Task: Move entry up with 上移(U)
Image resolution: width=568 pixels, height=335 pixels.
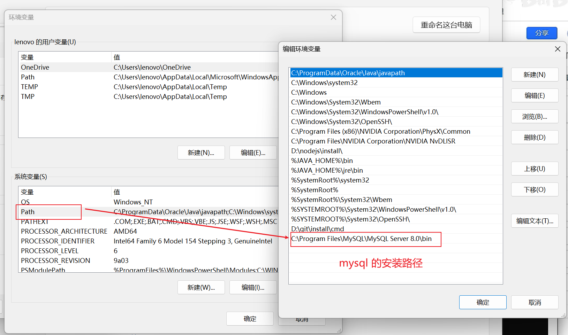Action: pyautogui.click(x=535, y=169)
